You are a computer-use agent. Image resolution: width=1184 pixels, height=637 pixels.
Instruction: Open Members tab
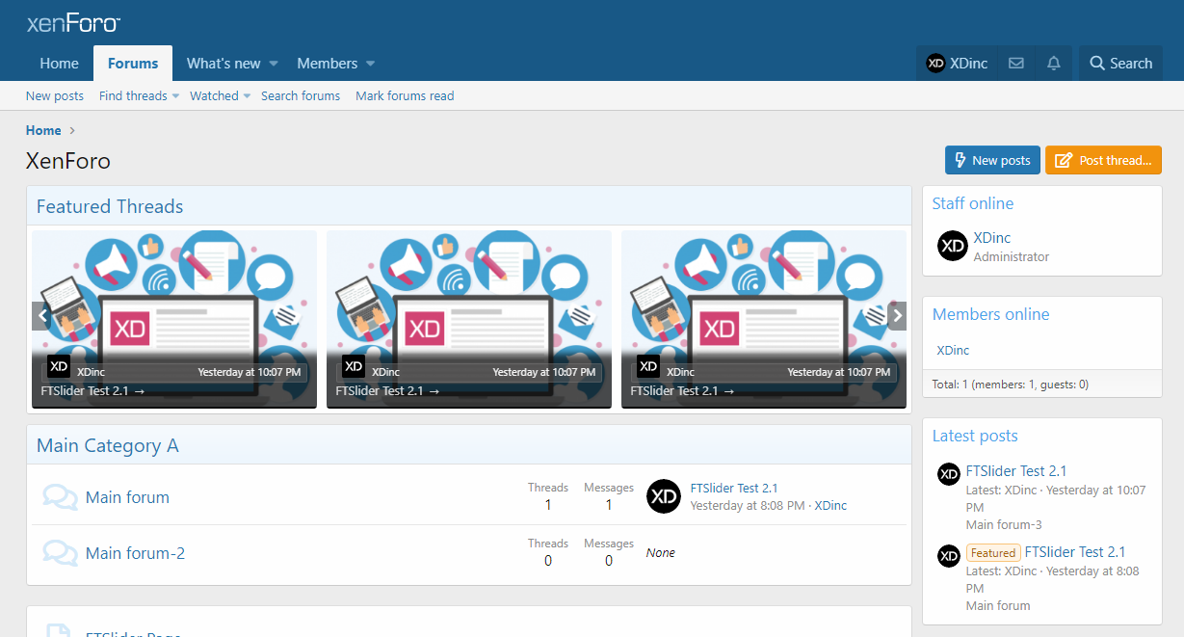328,64
